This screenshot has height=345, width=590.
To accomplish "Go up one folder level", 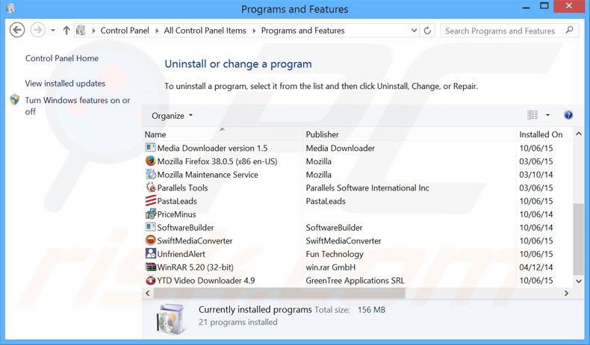I will (66, 30).
